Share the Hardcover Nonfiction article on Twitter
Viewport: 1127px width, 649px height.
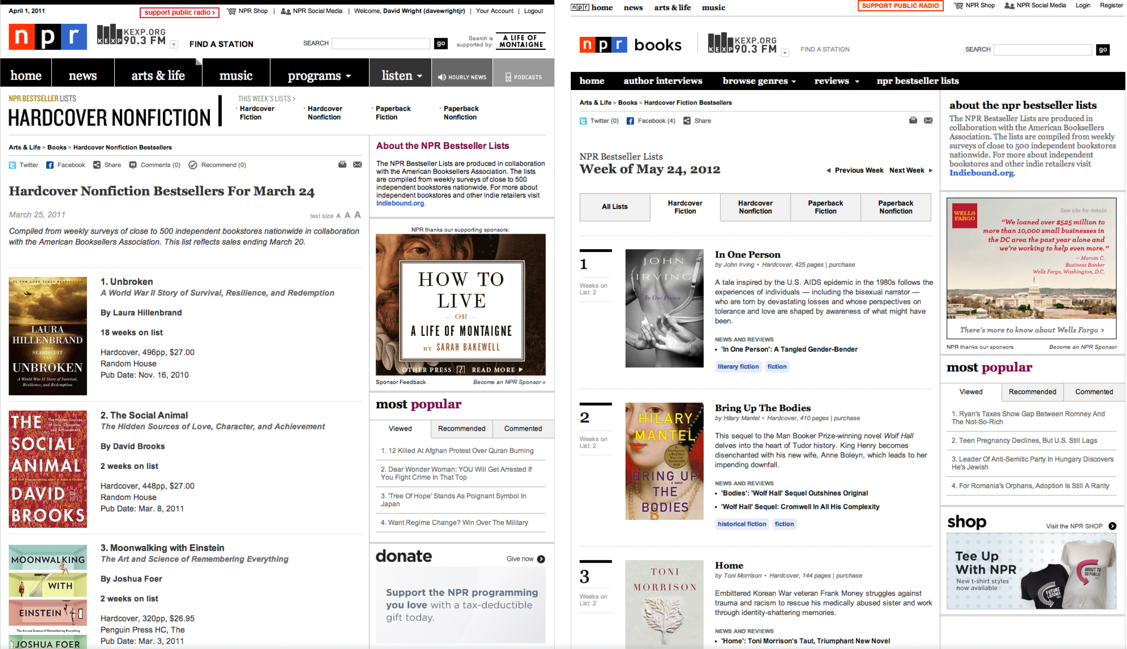[x=12, y=165]
